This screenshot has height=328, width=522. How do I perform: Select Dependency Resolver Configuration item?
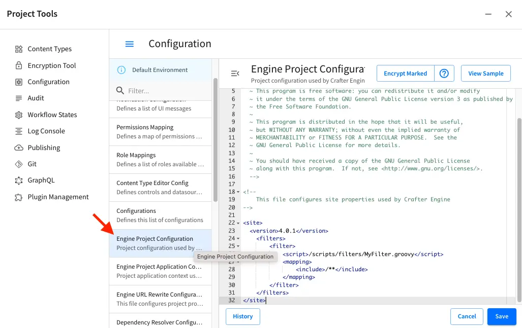click(x=161, y=321)
